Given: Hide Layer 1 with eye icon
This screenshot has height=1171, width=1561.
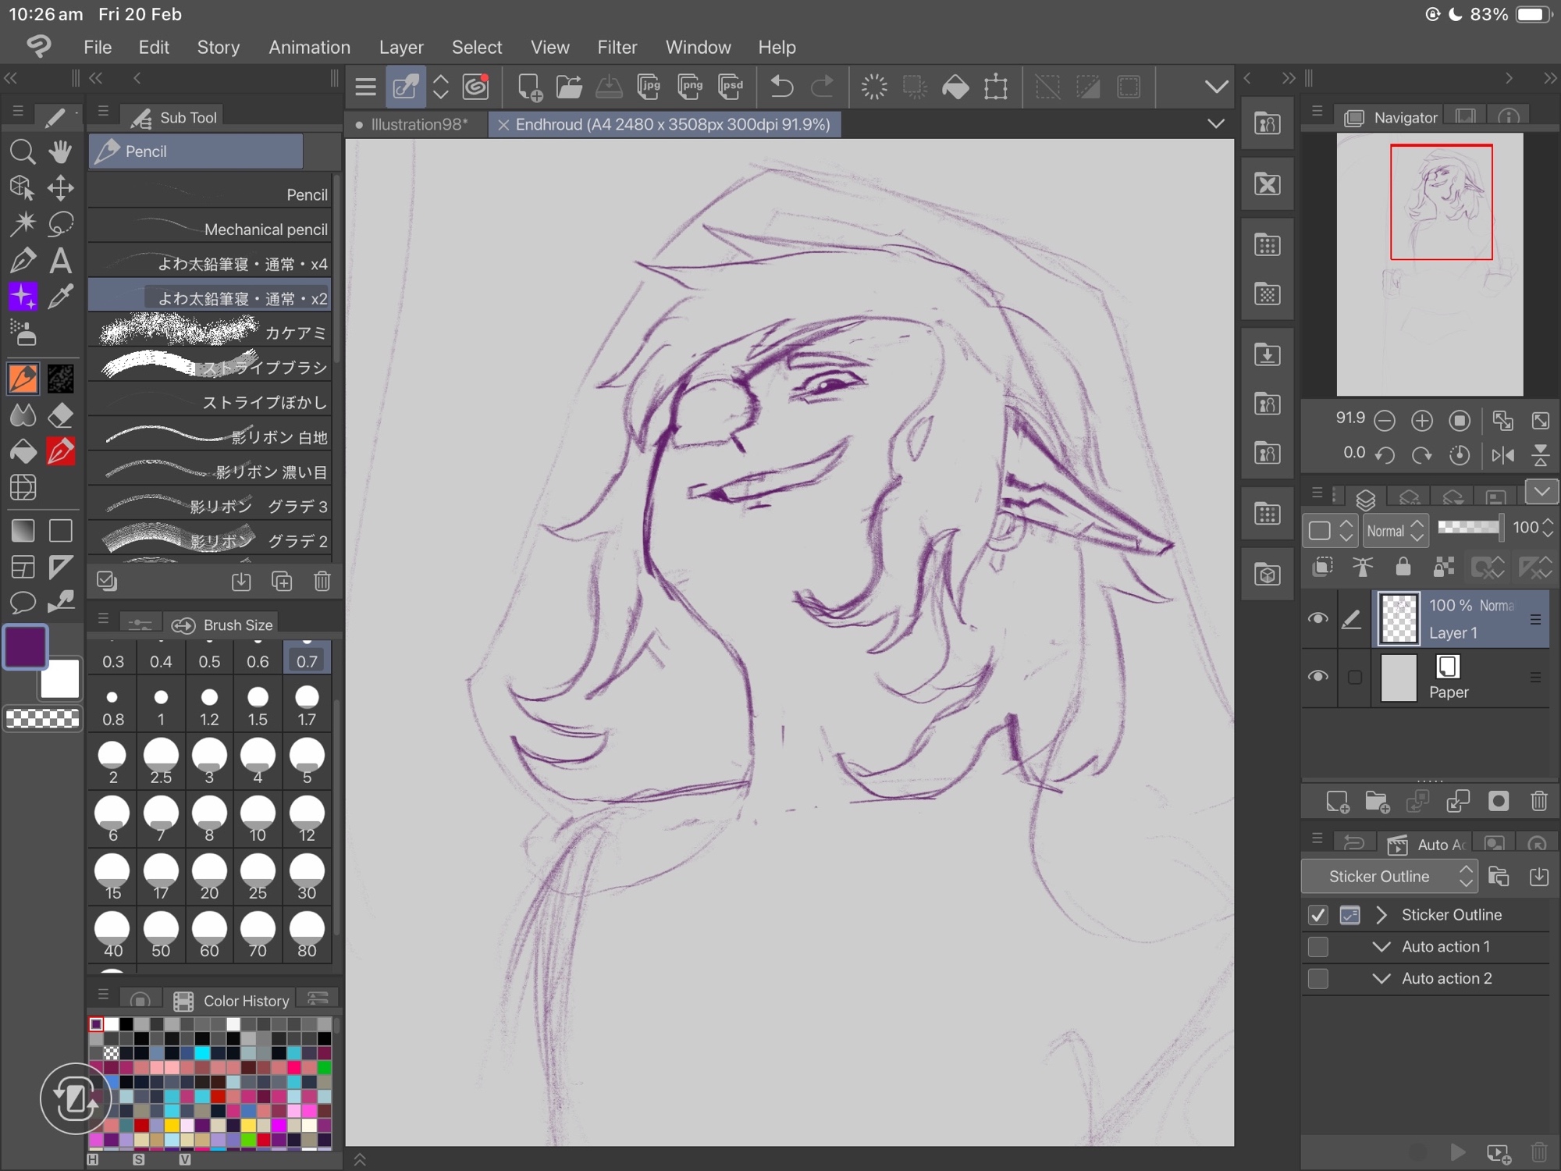Looking at the screenshot, I should [1318, 619].
